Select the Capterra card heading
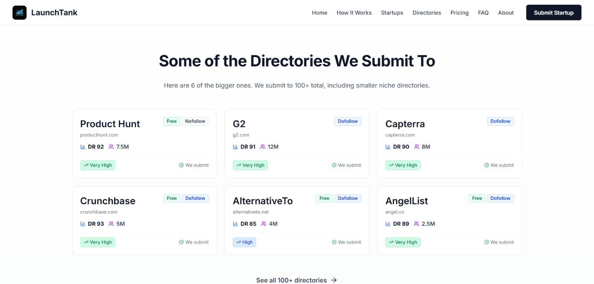Viewport: 594px width, 284px height. pyautogui.click(x=405, y=124)
